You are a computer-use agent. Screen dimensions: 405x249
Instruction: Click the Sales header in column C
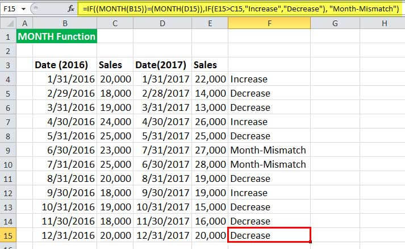tap(115, 65)
